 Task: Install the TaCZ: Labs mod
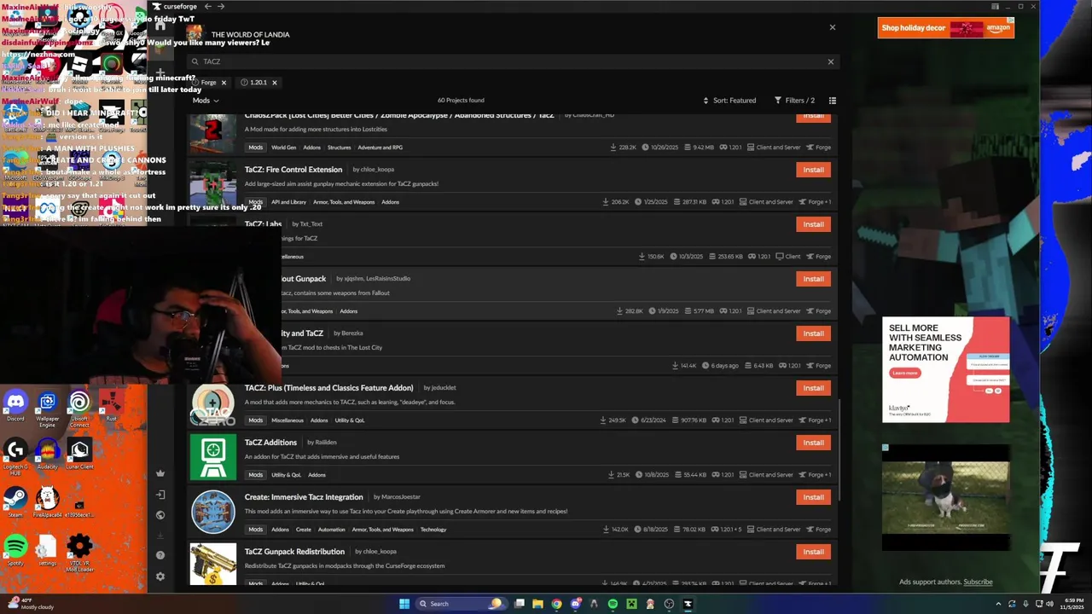pyautogui.click(x=813, y=224)
